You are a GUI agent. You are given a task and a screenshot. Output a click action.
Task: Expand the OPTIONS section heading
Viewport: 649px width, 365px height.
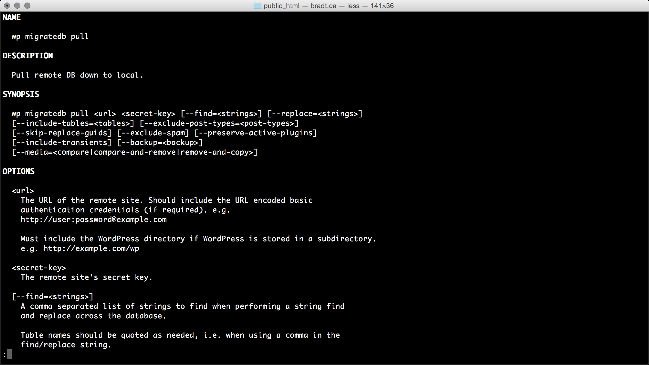[x=18, y=171]
